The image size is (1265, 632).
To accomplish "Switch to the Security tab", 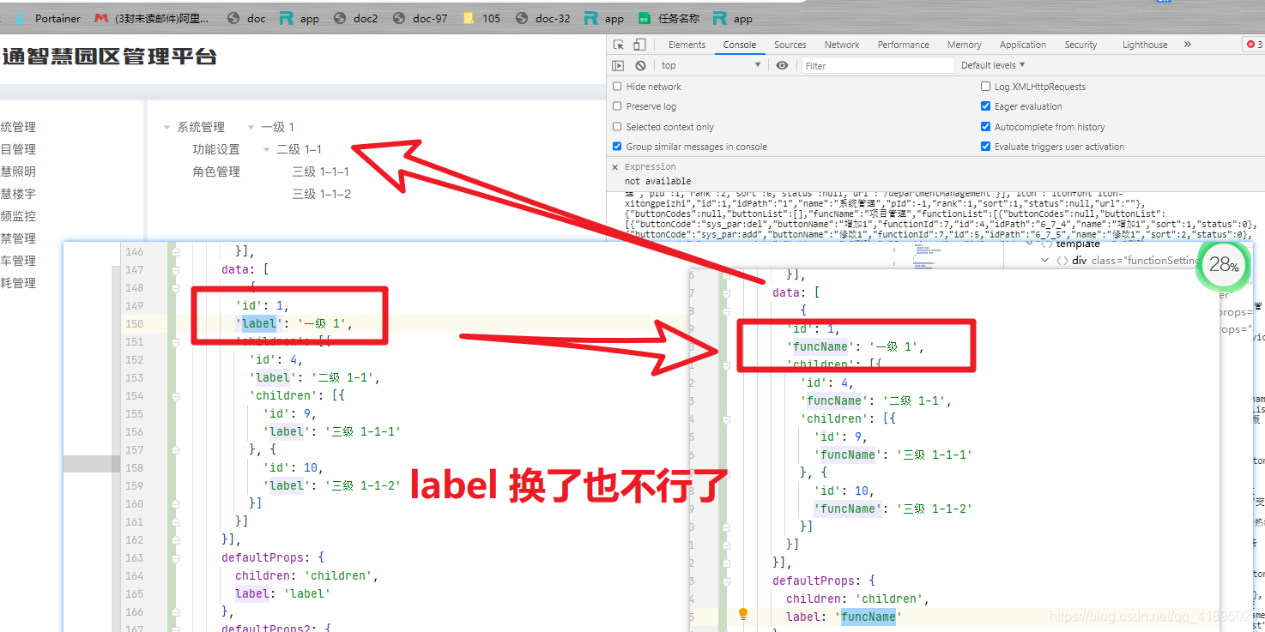I will [1080, 45].
